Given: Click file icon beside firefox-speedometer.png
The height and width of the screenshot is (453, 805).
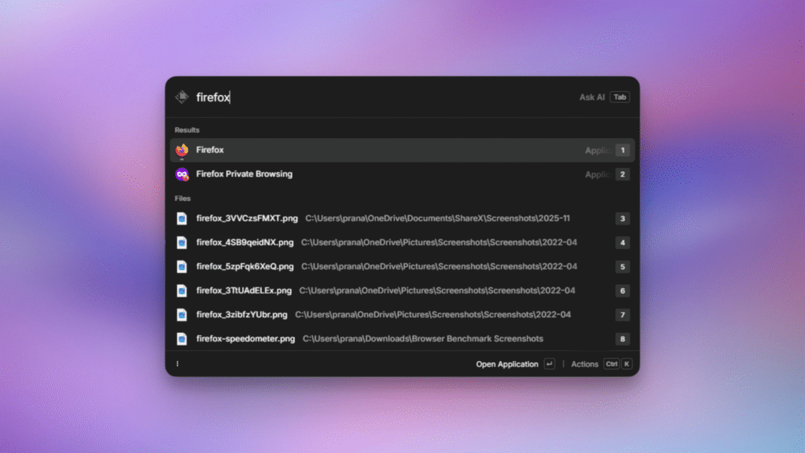Looking at the screenshot, I should point(182,339).
